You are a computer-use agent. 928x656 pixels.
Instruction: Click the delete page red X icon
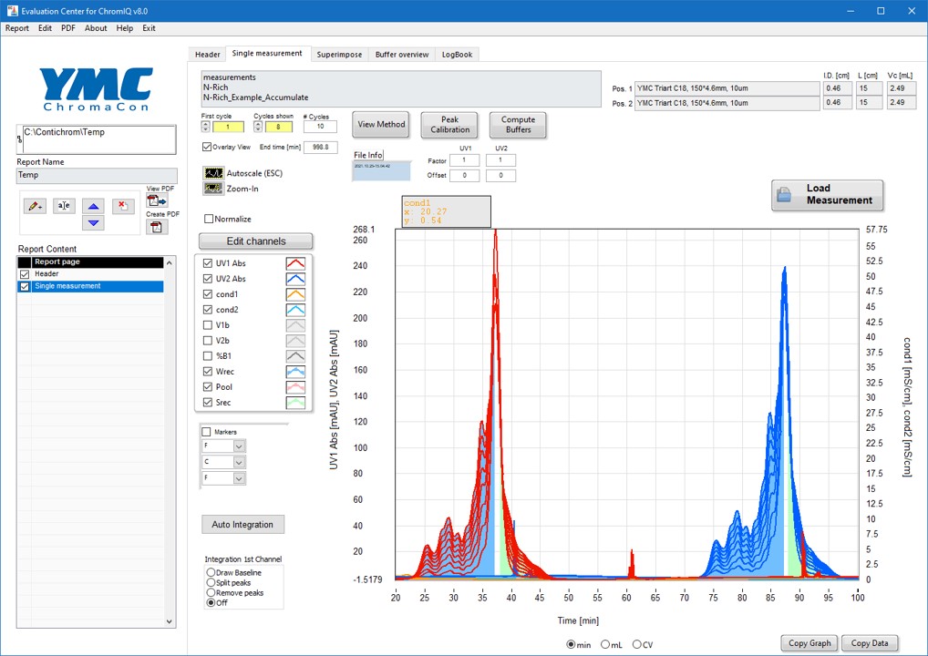pyautogui.click(x=123, y=207)
